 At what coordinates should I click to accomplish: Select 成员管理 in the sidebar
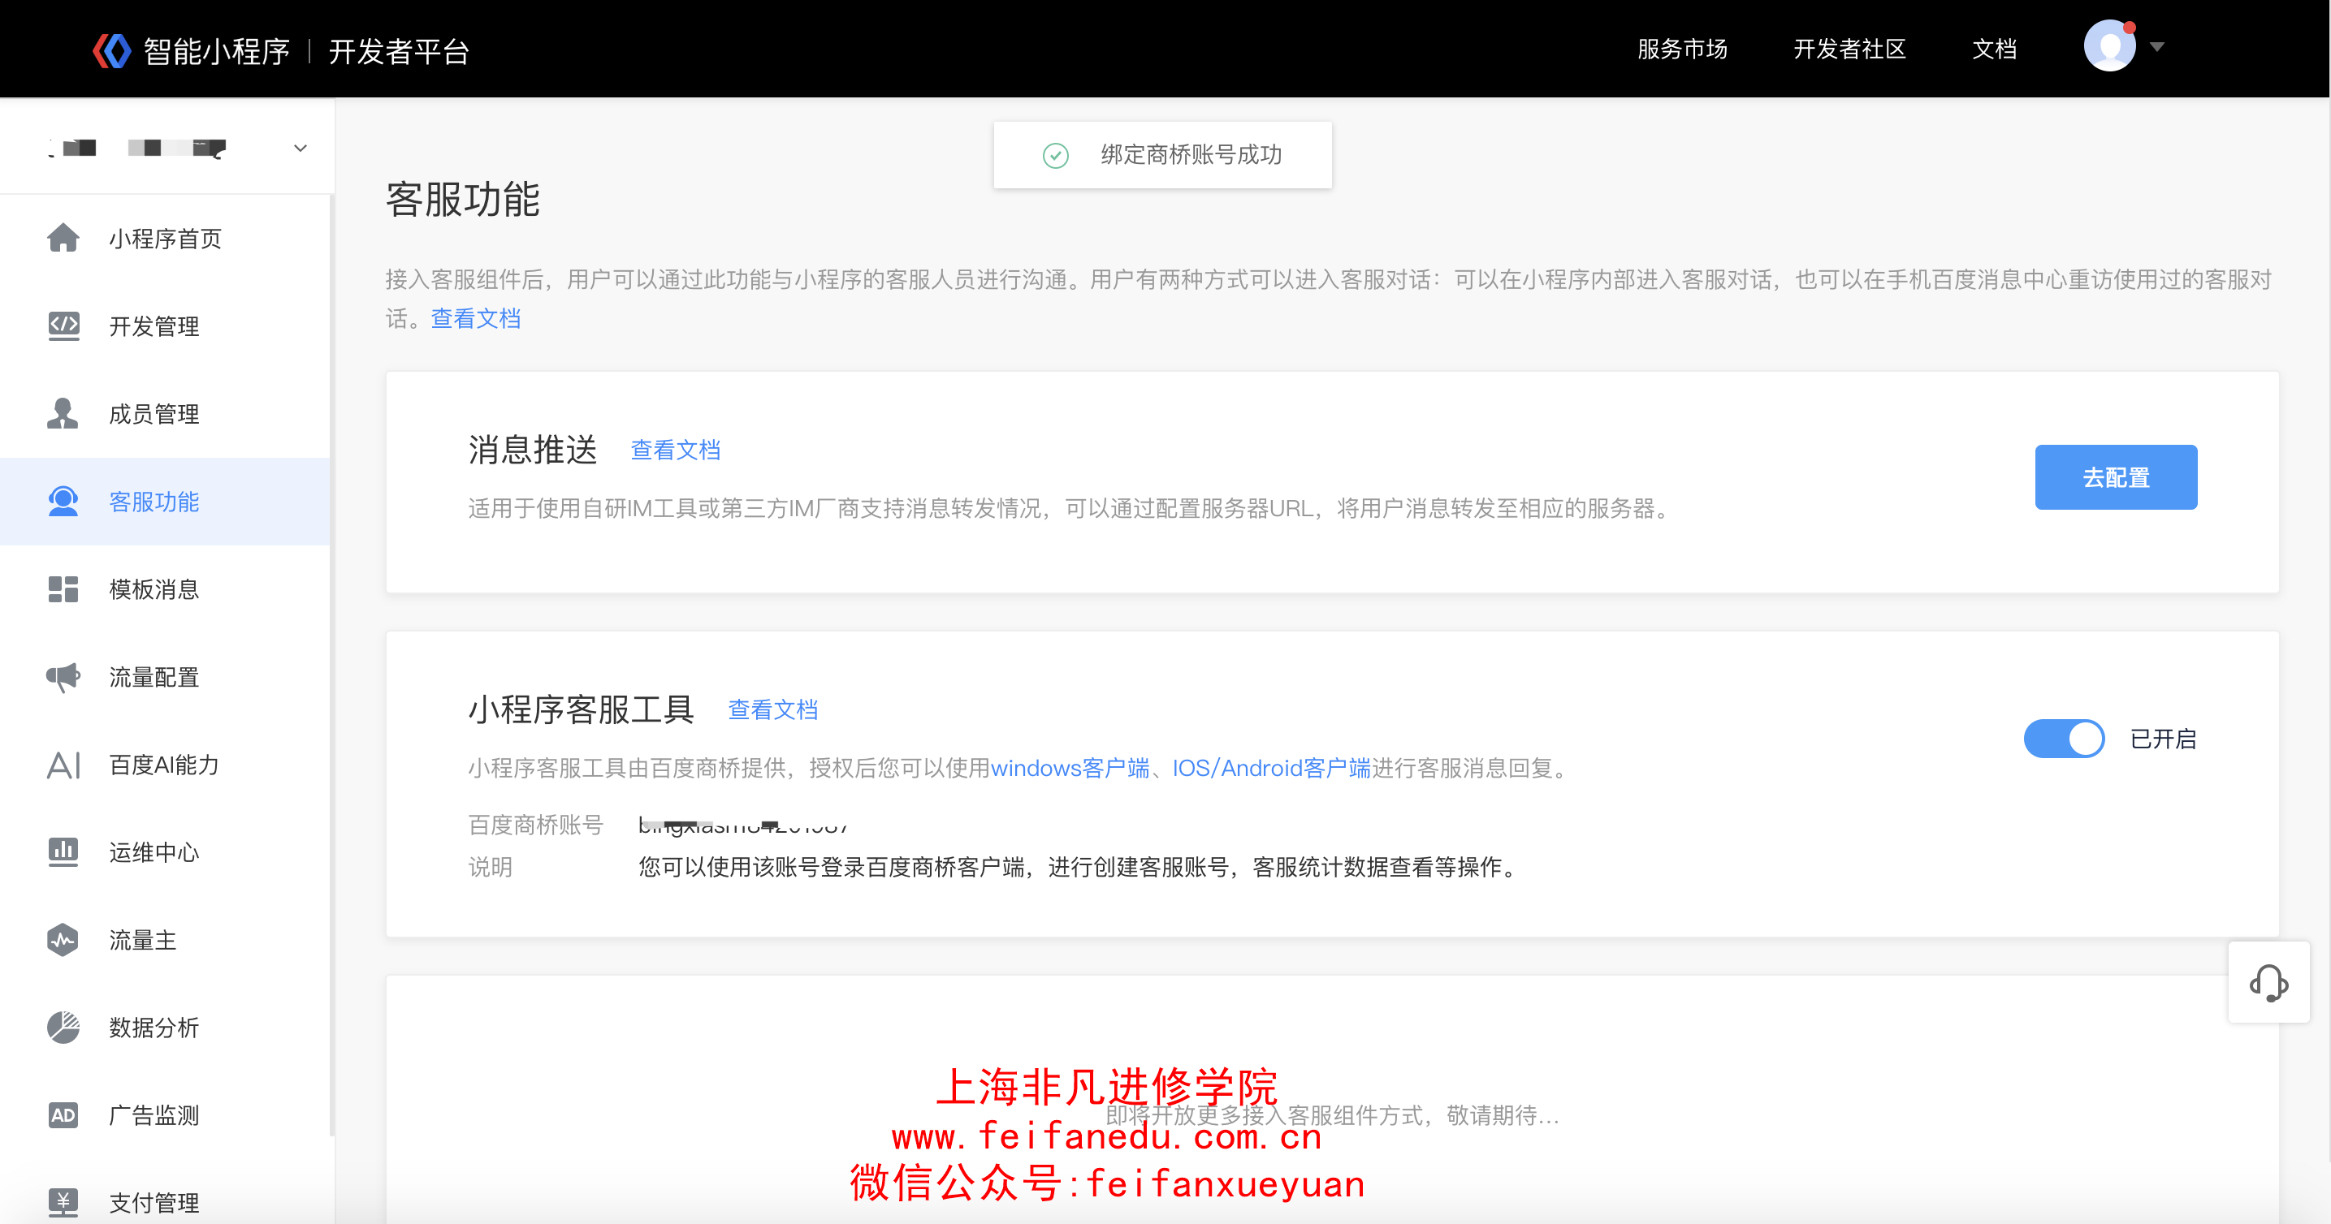click(x=166, y=414)
